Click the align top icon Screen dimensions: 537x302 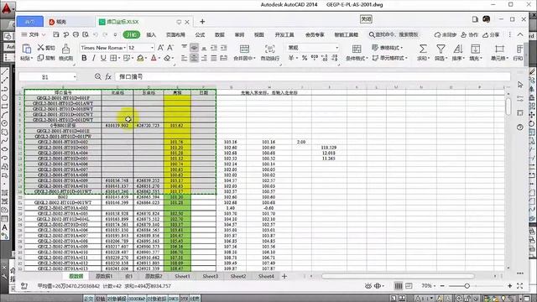[x=185, y=48]
